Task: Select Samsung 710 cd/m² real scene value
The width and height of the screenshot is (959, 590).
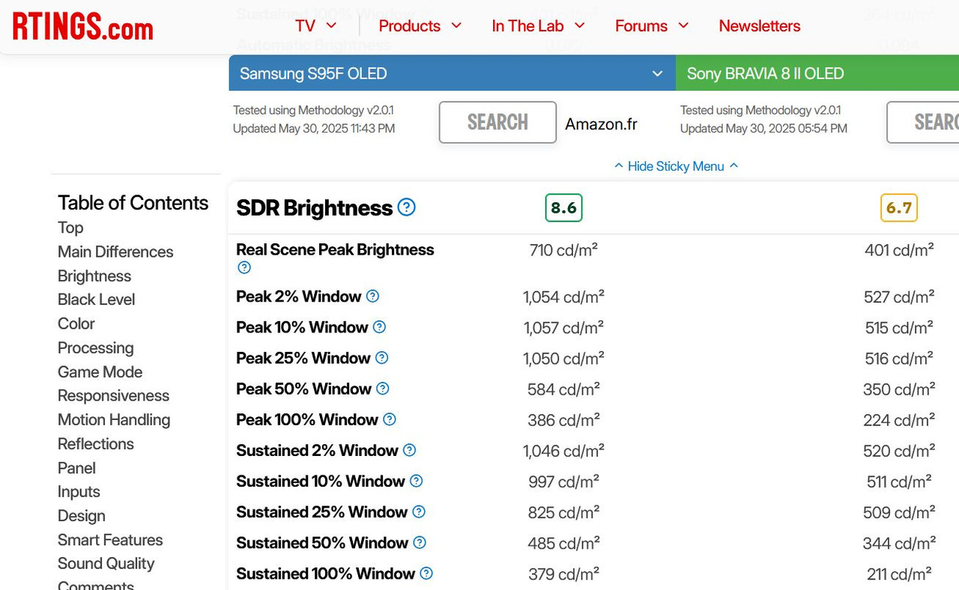Action: point(563,250)
